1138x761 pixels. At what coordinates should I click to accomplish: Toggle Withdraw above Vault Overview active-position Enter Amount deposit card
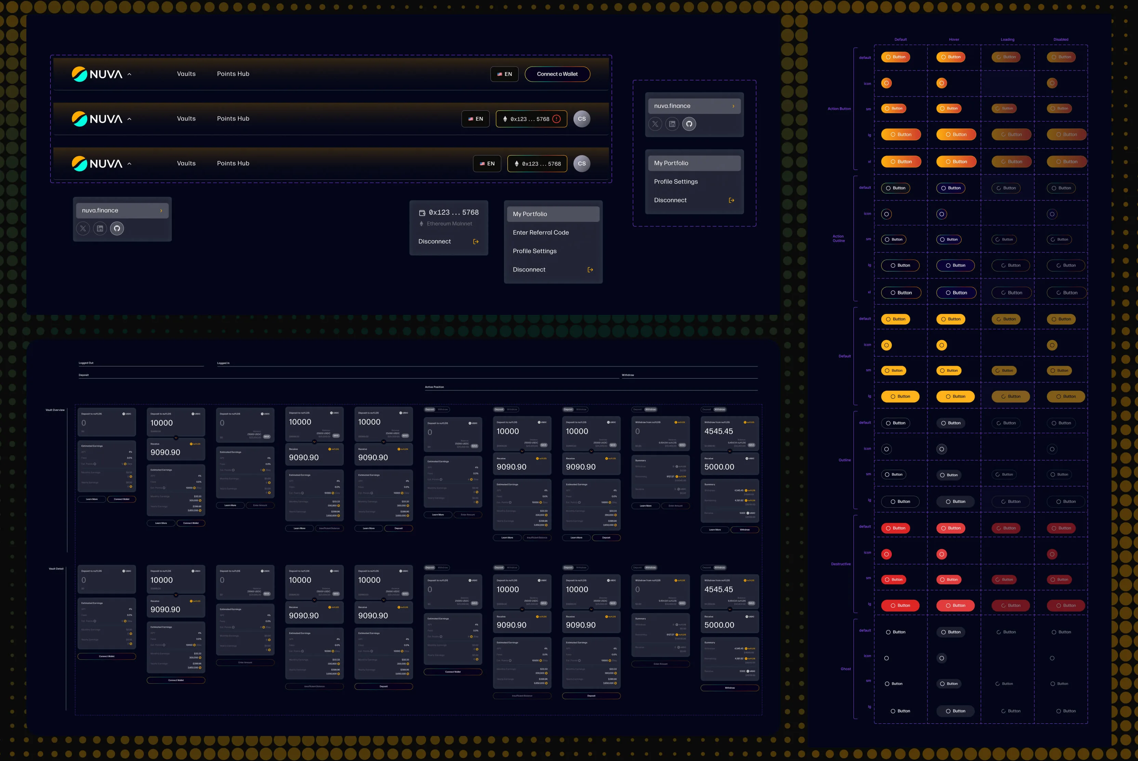tap(443, 410)
